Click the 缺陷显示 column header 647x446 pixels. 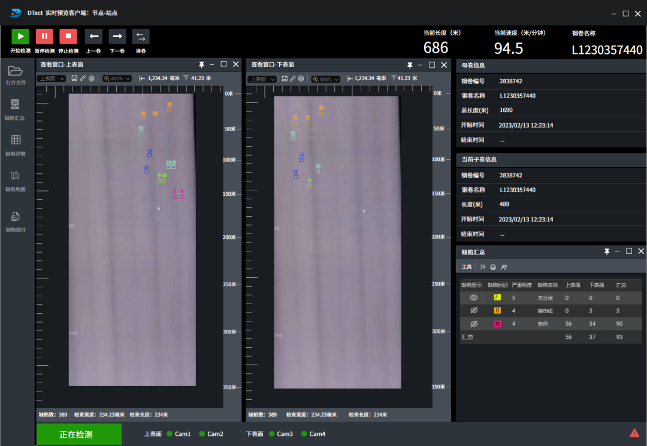click(x=471, y=285)
